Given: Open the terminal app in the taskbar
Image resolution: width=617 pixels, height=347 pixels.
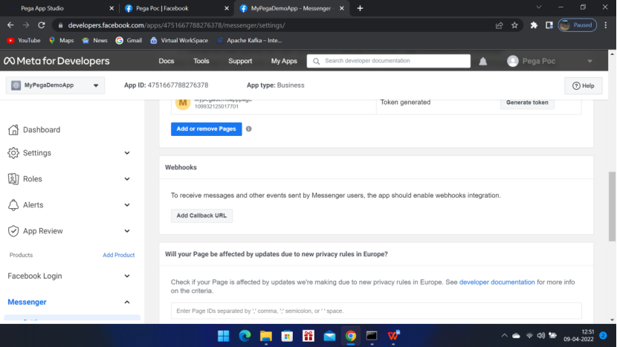Looking at the screenshot, I should [372, 336].
